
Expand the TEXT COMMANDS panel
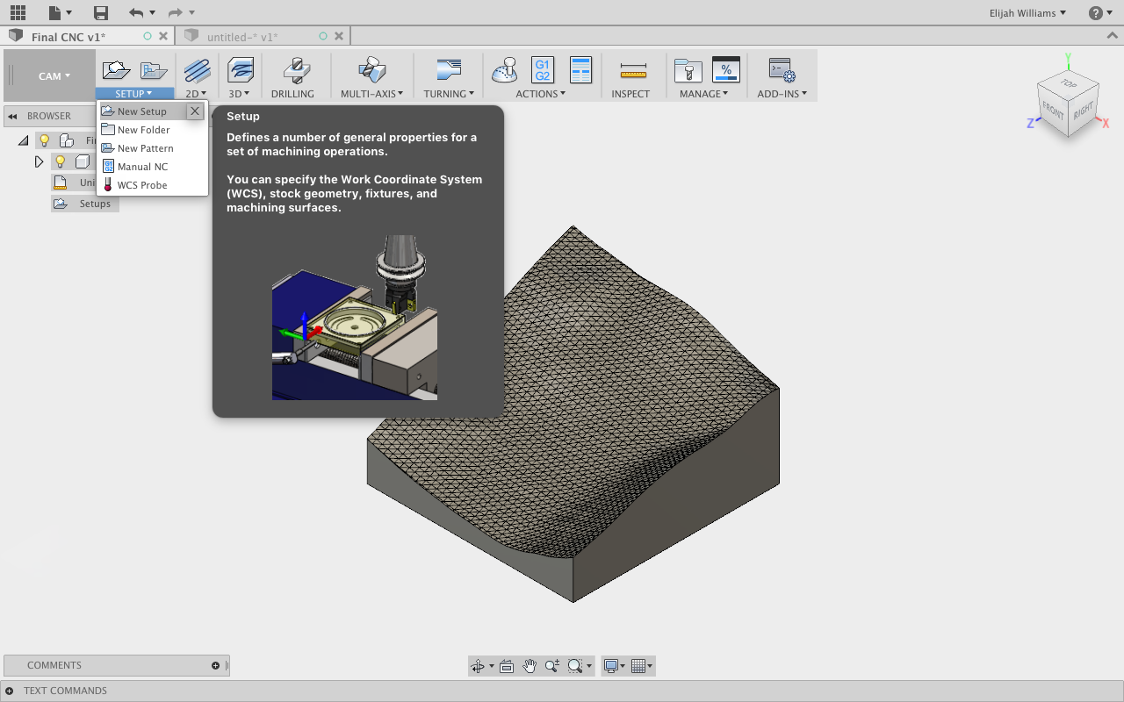pyautogui.click(x=10, y=691)
